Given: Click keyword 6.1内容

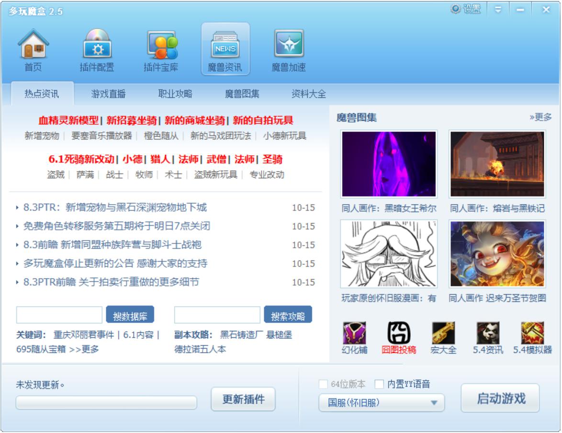Looking at the screenshot, I should 138,335.
